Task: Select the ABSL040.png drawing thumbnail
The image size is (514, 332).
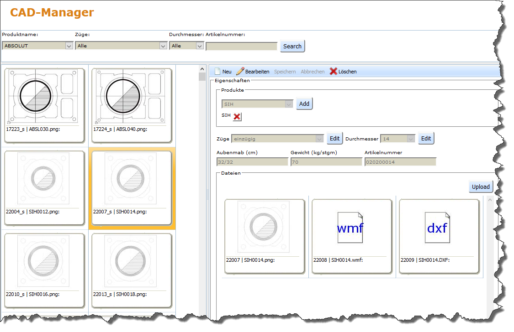Action: click(132, 96)
